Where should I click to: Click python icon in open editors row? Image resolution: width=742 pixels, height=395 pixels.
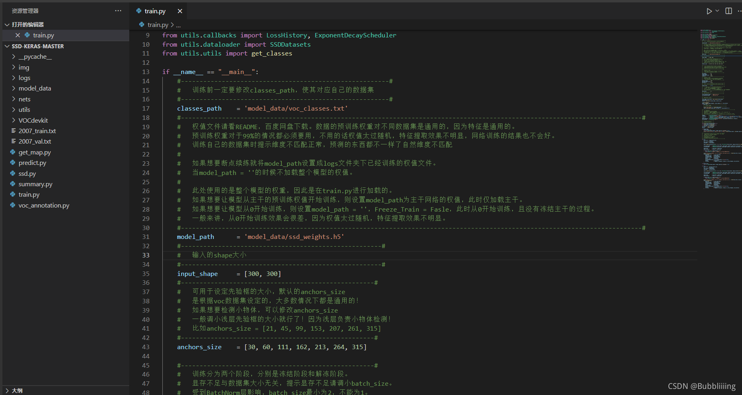(x=27, y=35)
